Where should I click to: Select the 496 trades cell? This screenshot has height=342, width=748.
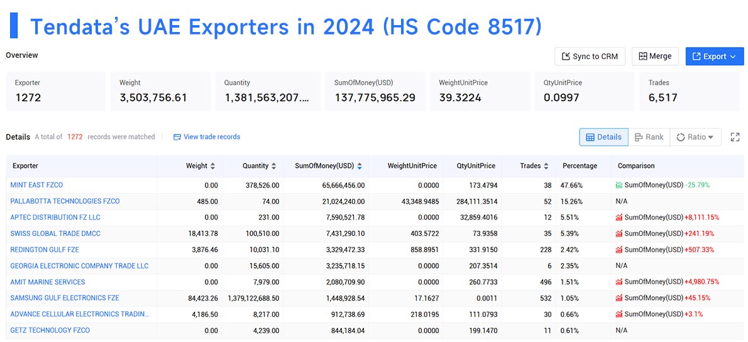546,282
